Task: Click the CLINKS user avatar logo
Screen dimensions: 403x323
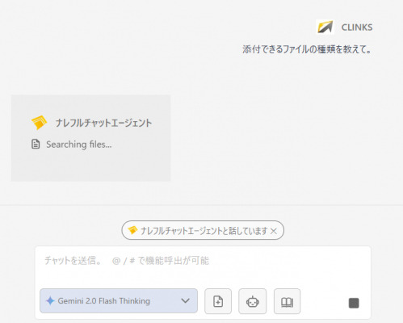Action: [325, 27]
